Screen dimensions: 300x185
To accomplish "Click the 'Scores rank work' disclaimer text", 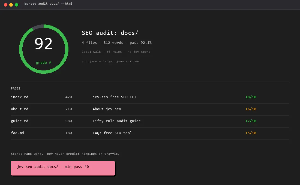I will coord(65,154).
